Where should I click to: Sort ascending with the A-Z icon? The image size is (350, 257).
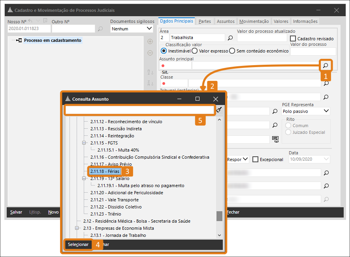[150, 73]
